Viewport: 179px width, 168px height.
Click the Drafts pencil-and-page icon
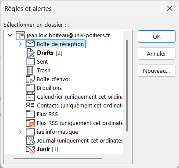pyautogui.click(x=30, y=53)
